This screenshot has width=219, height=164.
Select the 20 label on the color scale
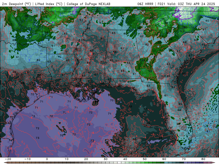(86, 159)
